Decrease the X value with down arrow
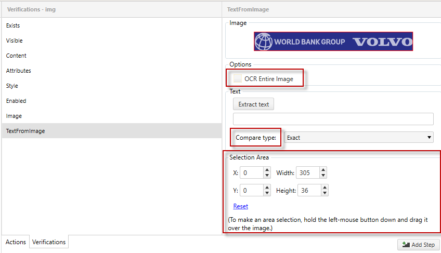The height and width of the screenshot is (253, 441). [267, 176]
